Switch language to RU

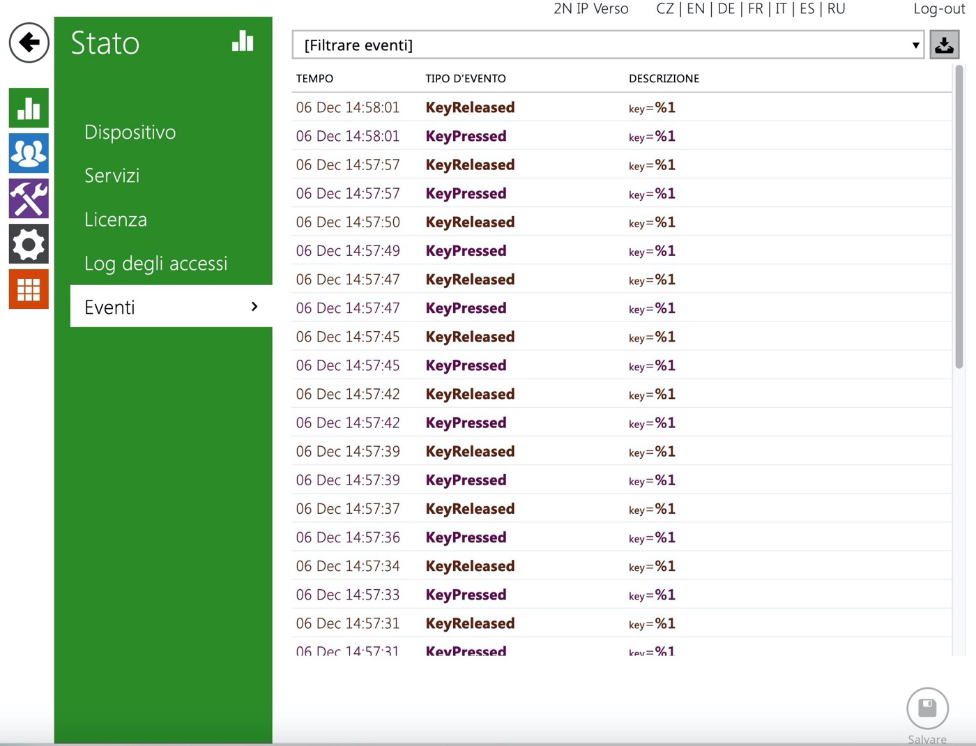pyautogui.click(x=837, y=9)
